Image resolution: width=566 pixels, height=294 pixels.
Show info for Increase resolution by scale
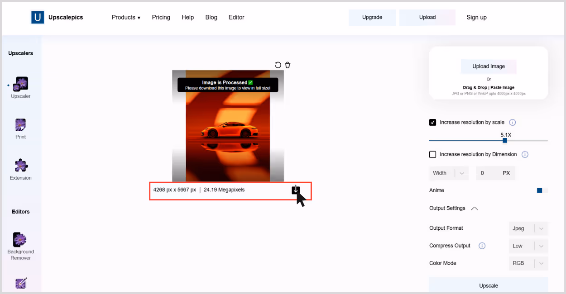click(x=513, y=123)
